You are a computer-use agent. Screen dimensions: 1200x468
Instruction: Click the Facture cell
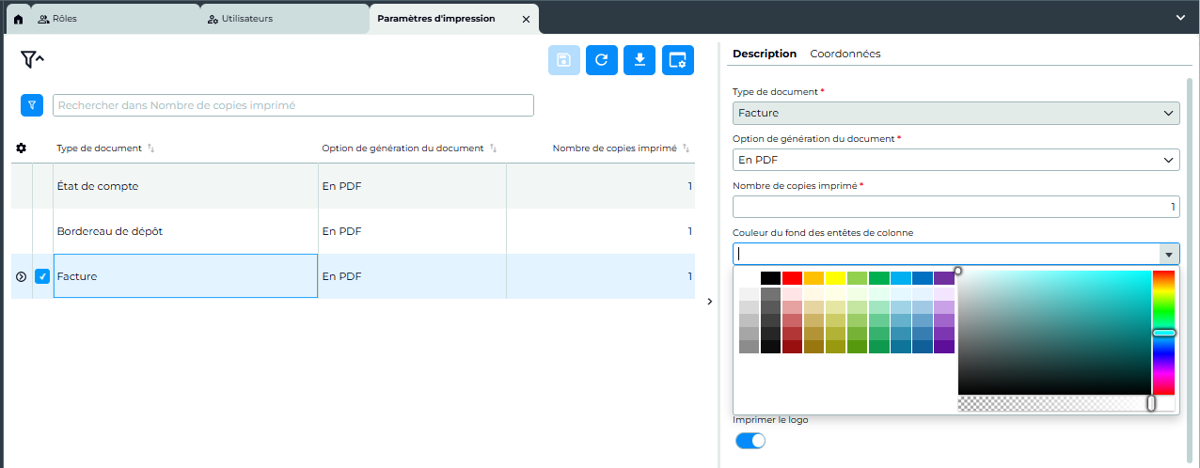[x=185, y=276]
